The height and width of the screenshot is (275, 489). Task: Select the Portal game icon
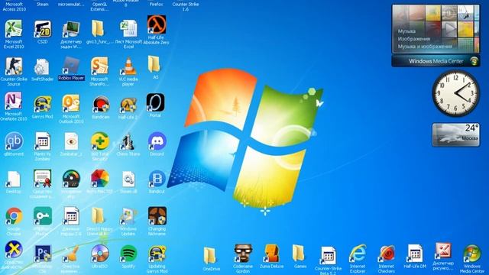pyautogui.click(x=156, y=102)
